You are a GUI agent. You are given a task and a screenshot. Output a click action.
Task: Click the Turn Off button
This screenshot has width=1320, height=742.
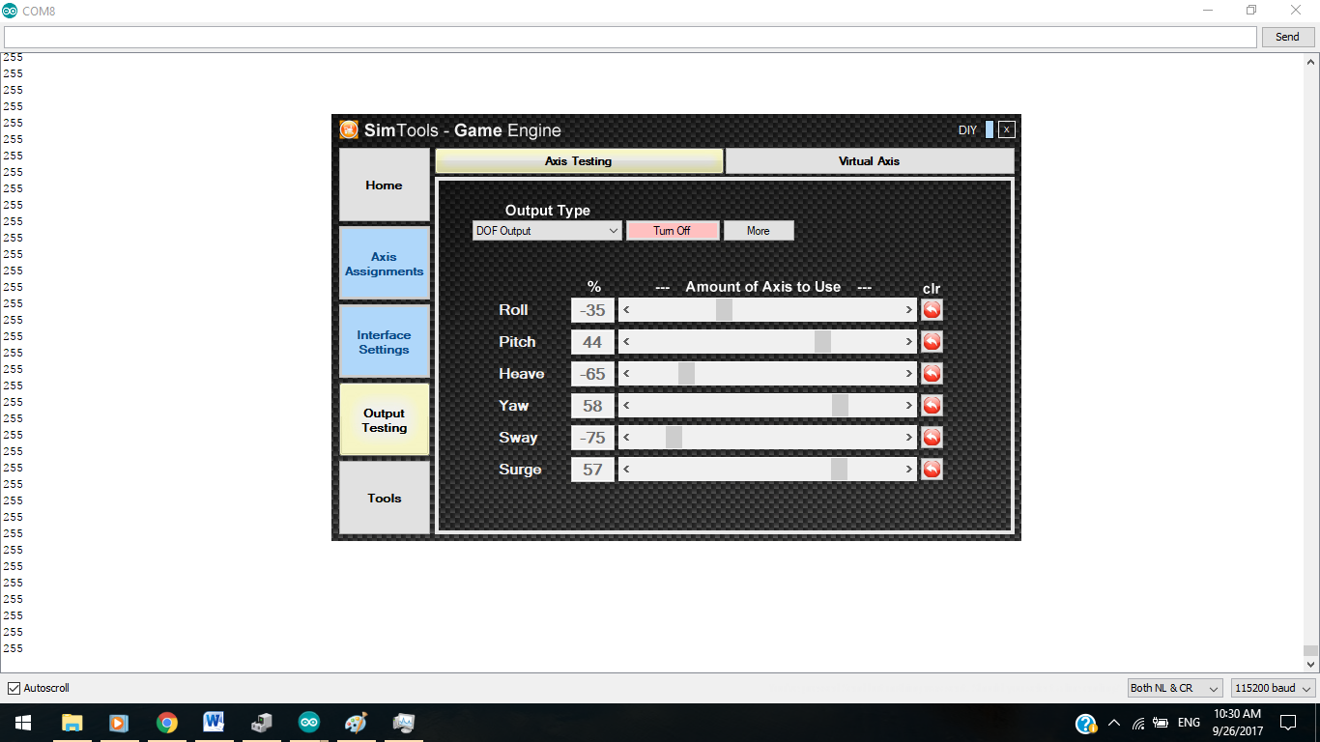[x=673, y=231]
